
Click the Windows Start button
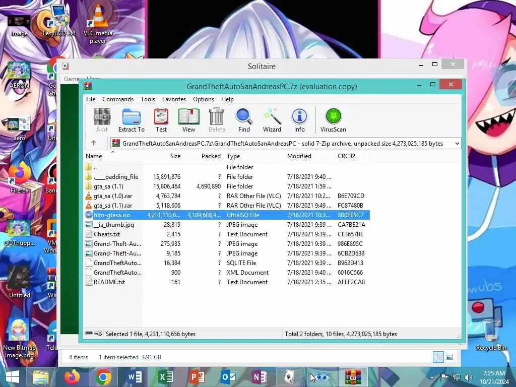(x=12, y=377)
